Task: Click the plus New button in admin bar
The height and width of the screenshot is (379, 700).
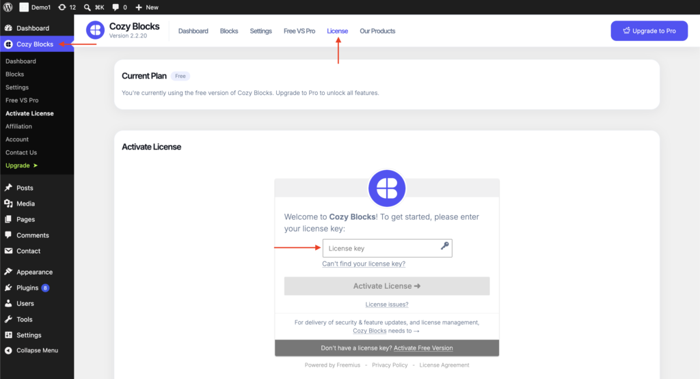Action: 146,7
